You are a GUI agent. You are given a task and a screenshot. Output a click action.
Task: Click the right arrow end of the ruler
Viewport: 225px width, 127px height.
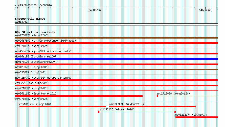point(217,8)
